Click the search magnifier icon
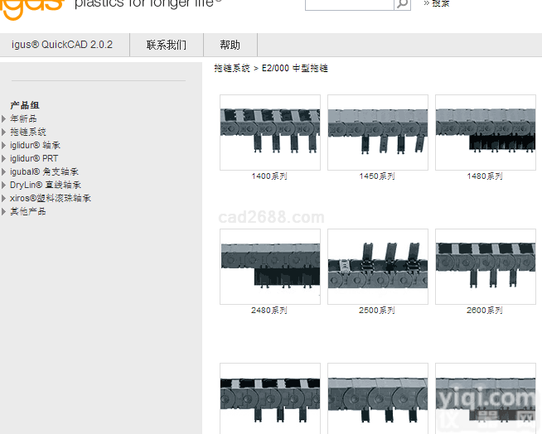The width and height of the screenshot is (542, 434). 402,4
